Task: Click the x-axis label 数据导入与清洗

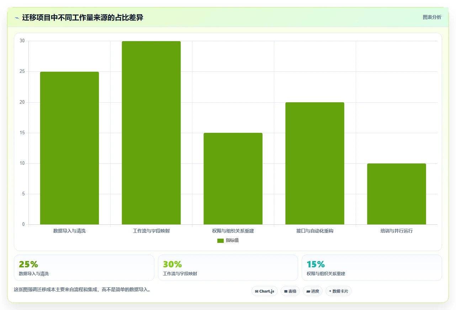Action: pyautogui.click(x=69, y=231)
